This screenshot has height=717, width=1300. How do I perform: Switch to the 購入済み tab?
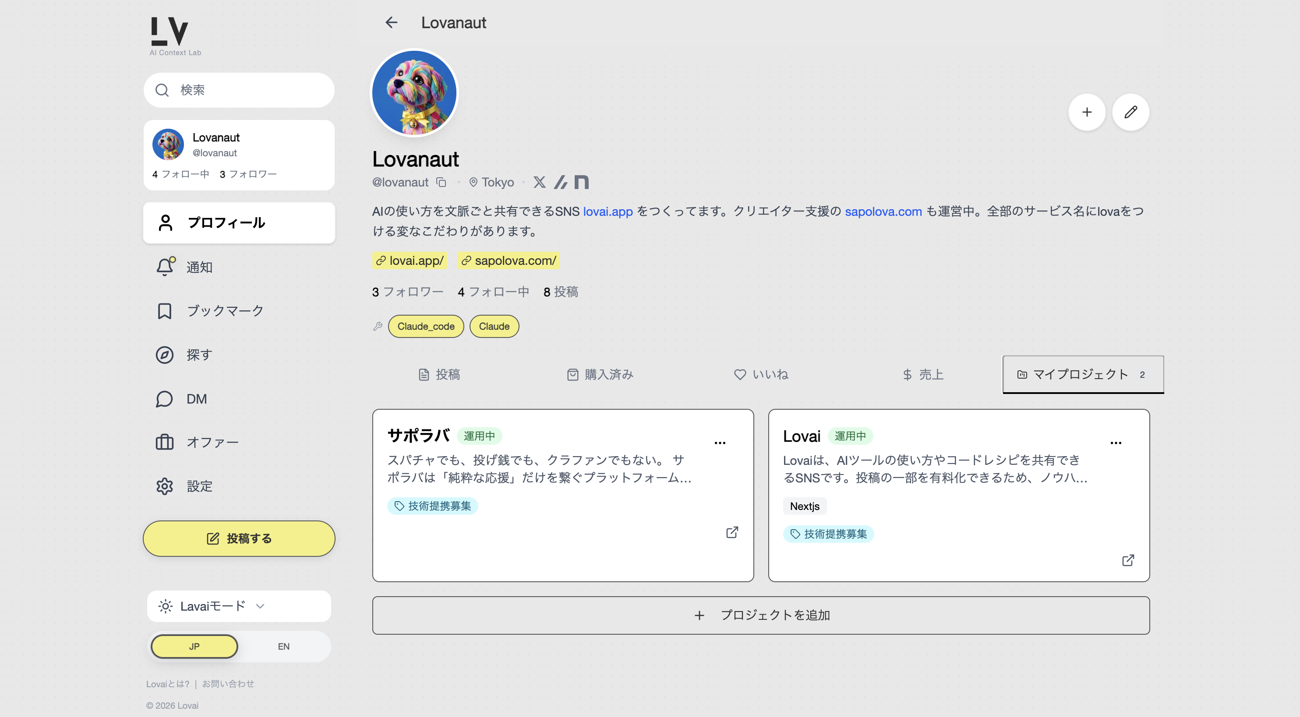pyautogui.click(x=600, y=374)
